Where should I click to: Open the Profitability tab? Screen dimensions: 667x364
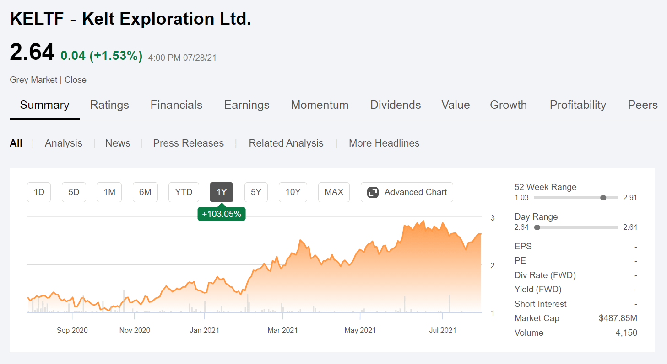(577, 105)
